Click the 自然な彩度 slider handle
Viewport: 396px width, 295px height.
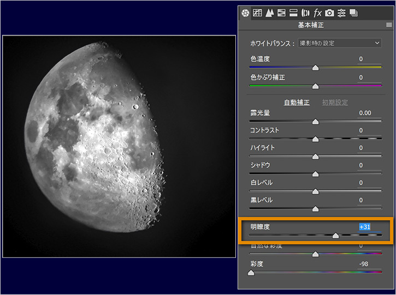pos(316,254)
